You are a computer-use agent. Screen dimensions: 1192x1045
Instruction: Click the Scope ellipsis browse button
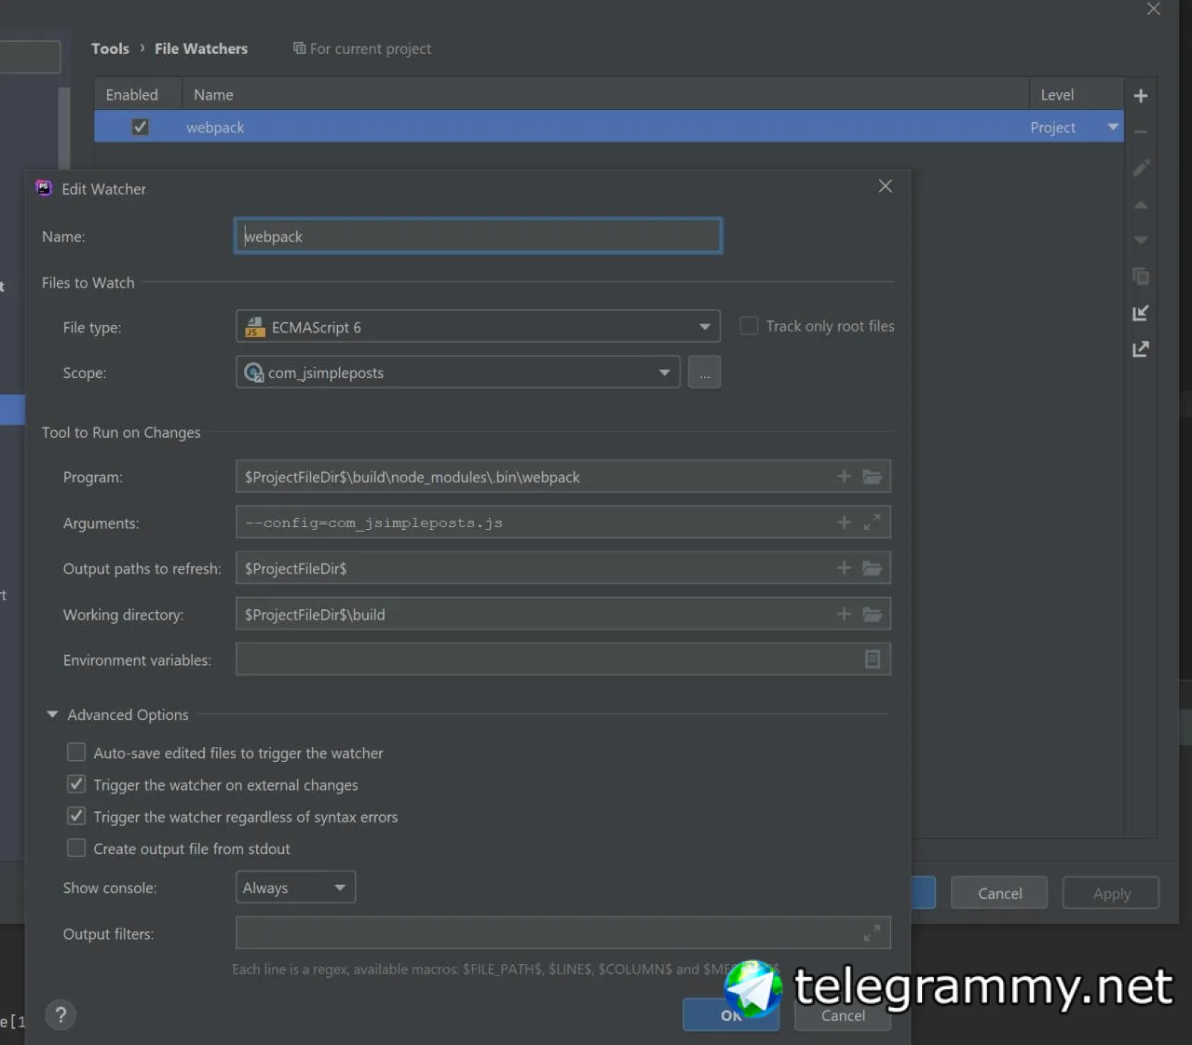tap(704, 373)
